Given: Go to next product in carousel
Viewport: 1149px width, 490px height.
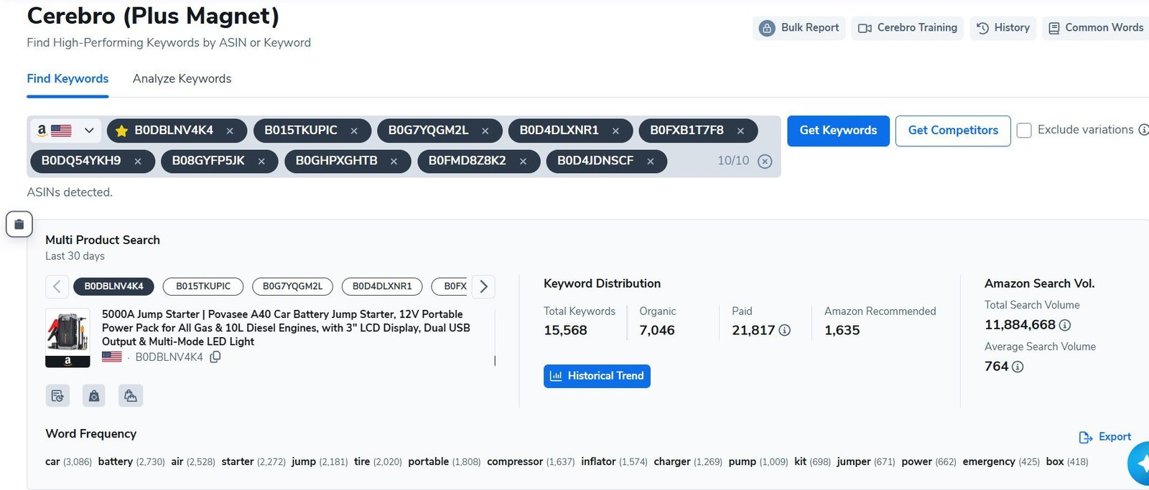Looking at the screenshot, I should pyautogui.click(x=483, y=286).
